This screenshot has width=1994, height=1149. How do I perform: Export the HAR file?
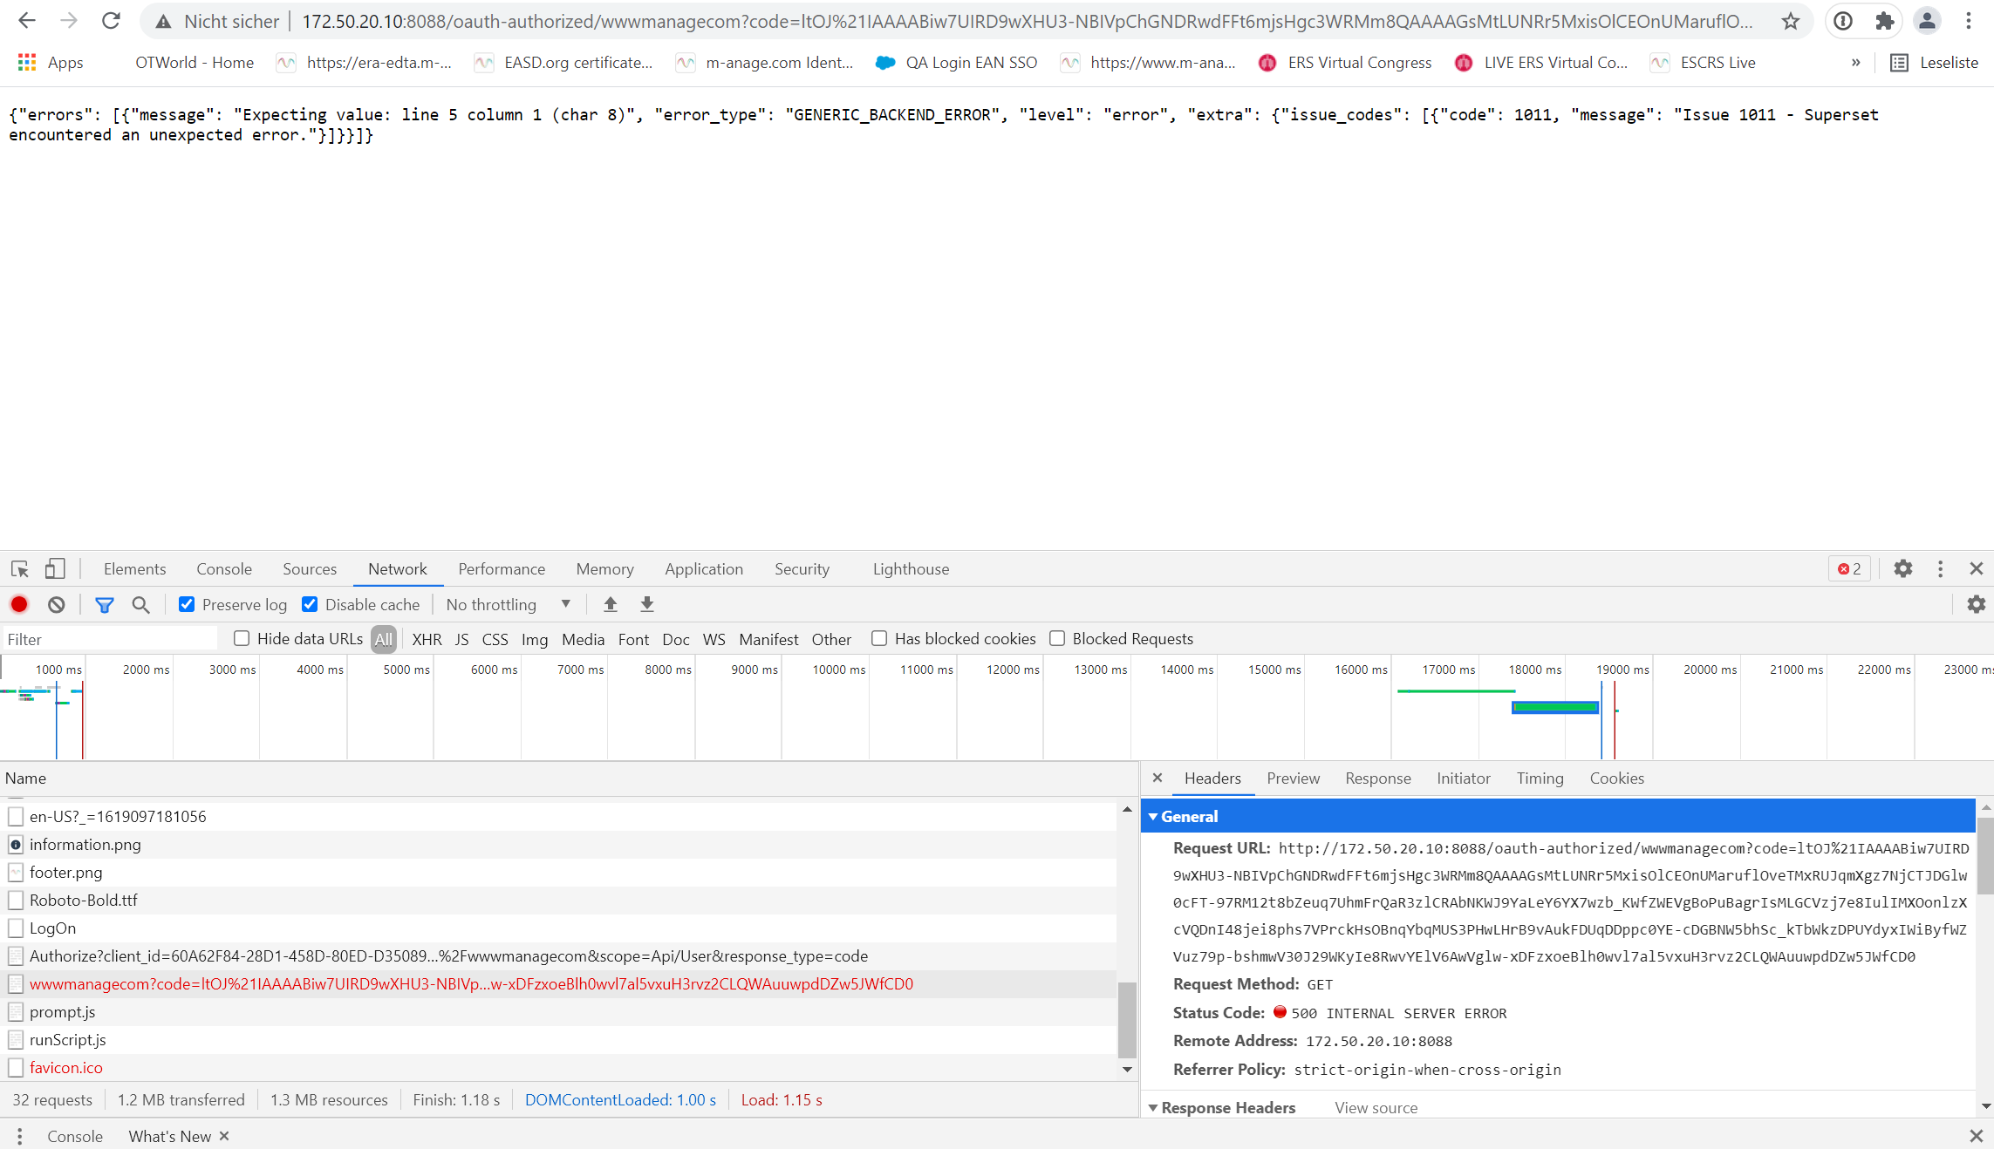click(646, 604)
